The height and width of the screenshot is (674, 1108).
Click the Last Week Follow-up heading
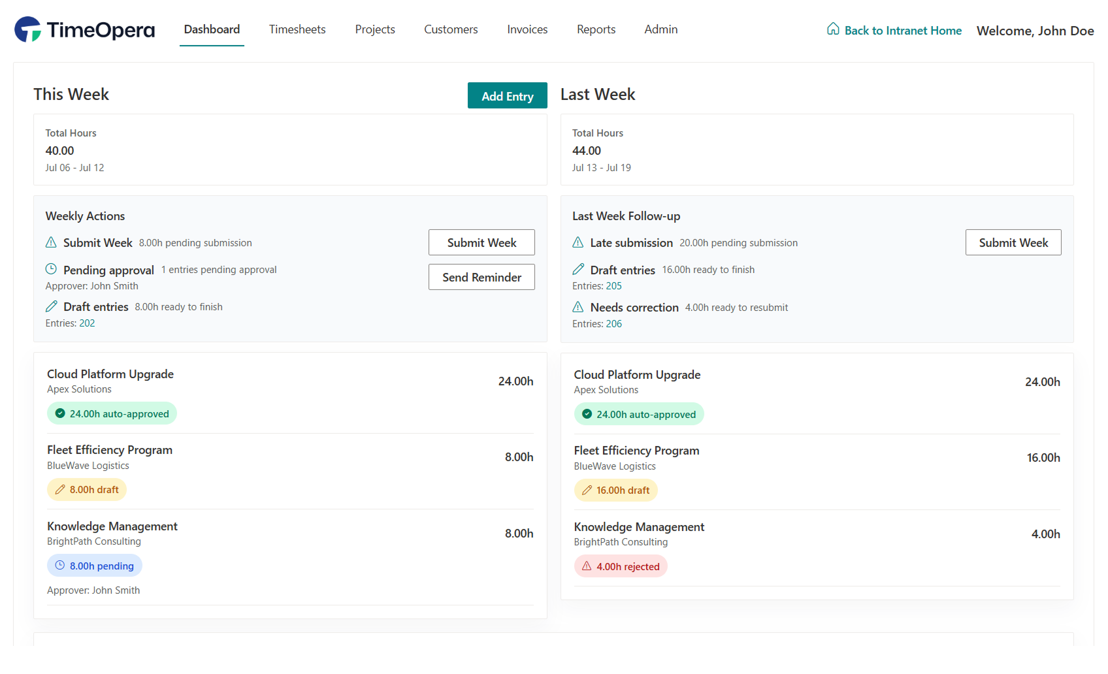pyautogui.click(x=626, y=216)
